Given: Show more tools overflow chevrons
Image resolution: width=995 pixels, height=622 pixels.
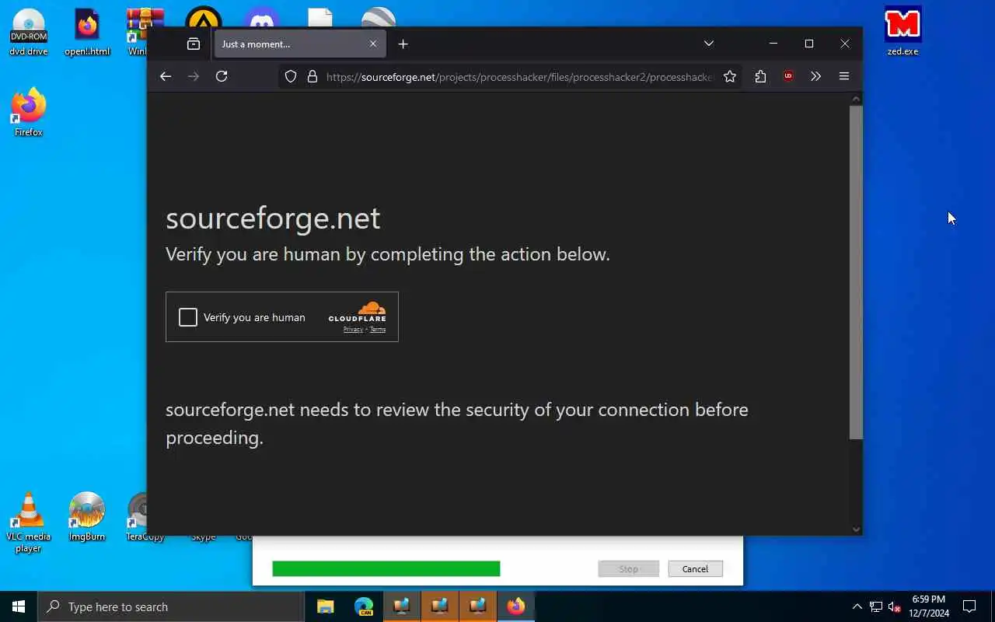Looking at the screenshot, I should pos(815,76).
